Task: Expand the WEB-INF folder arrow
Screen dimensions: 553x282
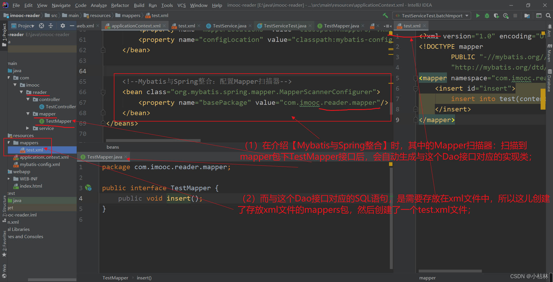Action: coord(9,179)
